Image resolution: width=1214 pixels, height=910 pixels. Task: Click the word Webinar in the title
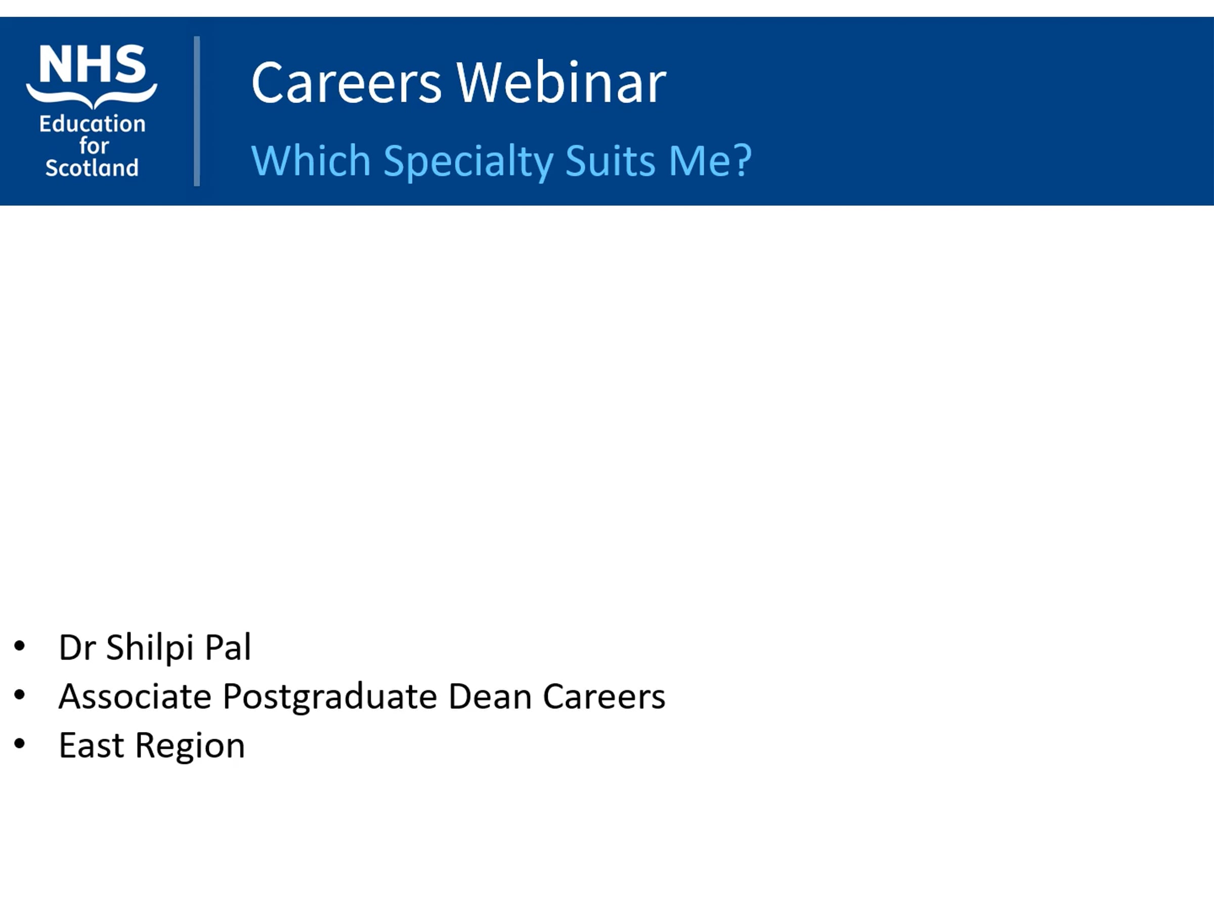(x=561, y=82)
